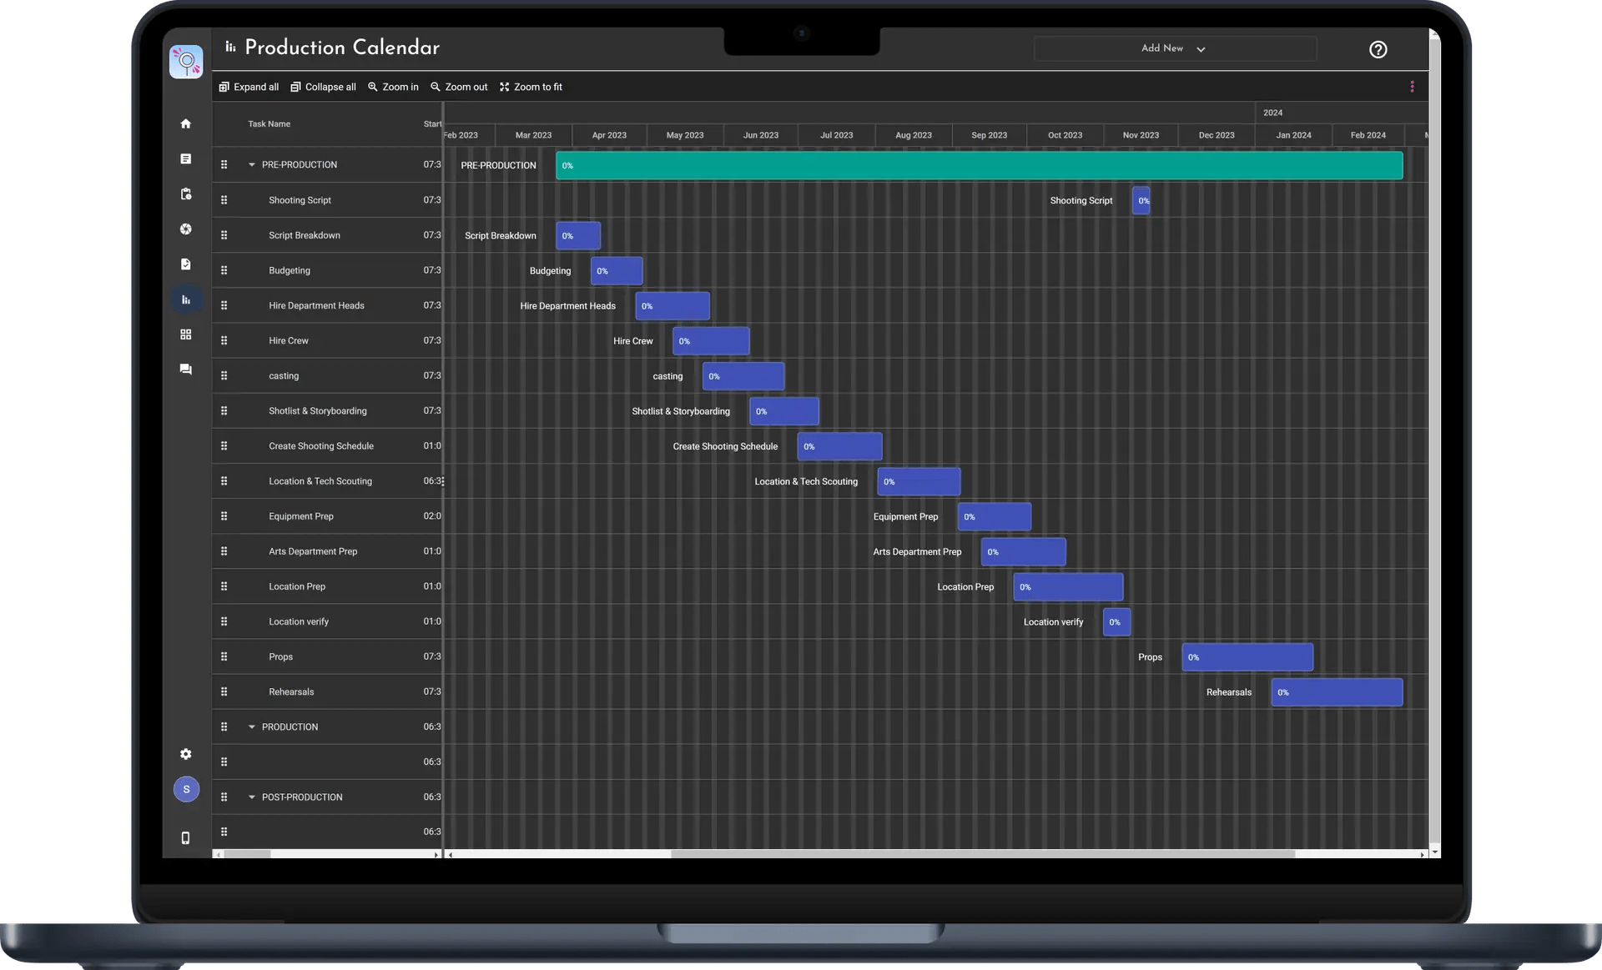
Task: Open the grid dashboard sidebar icon
Action: (186, 334)
